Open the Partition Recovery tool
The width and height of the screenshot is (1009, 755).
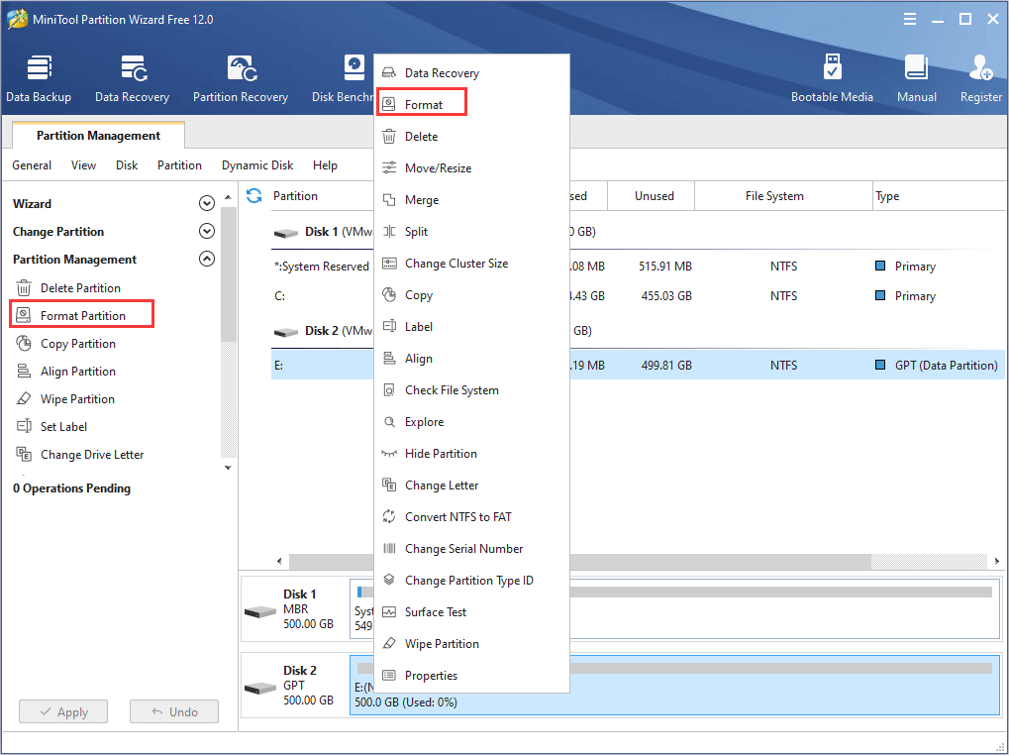click(241, 78)
